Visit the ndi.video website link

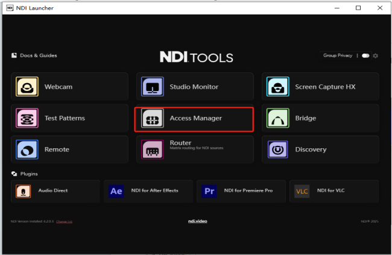pos(197,221)
